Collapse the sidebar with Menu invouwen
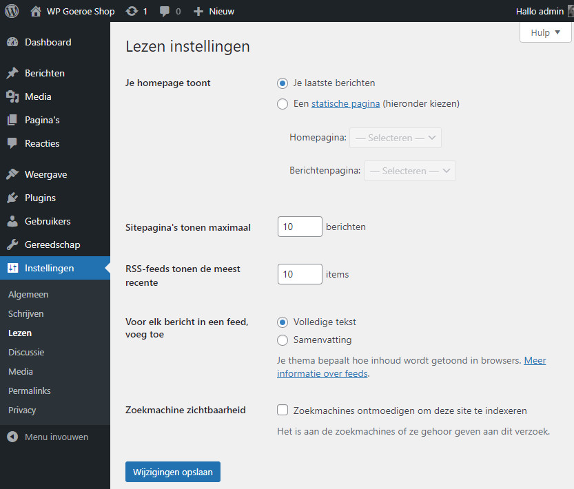 click(x=56, y=437)
